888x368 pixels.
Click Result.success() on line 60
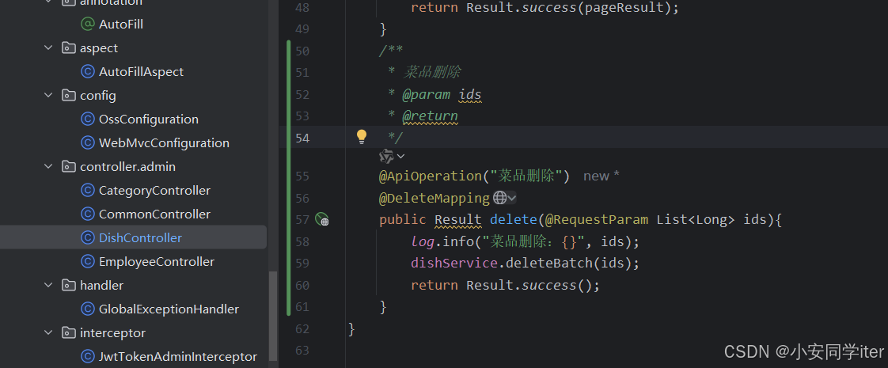529,285
